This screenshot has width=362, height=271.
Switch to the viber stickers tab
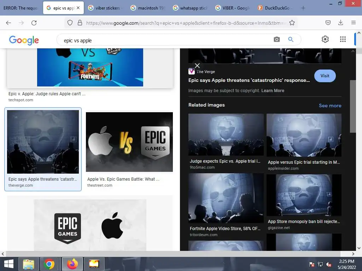tap(105, 8)
